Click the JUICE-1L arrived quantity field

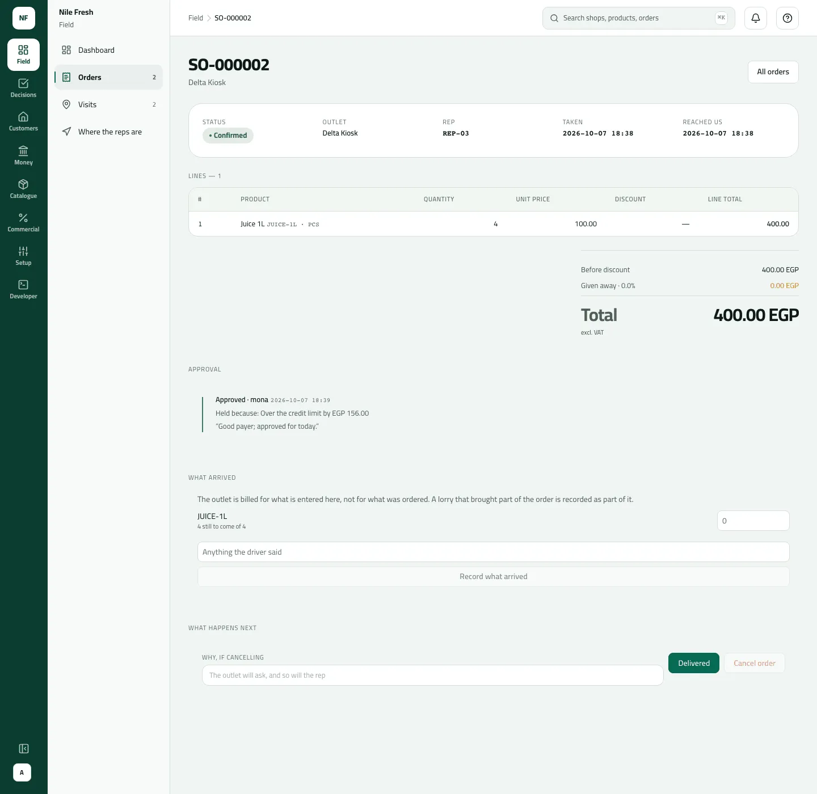753,521
